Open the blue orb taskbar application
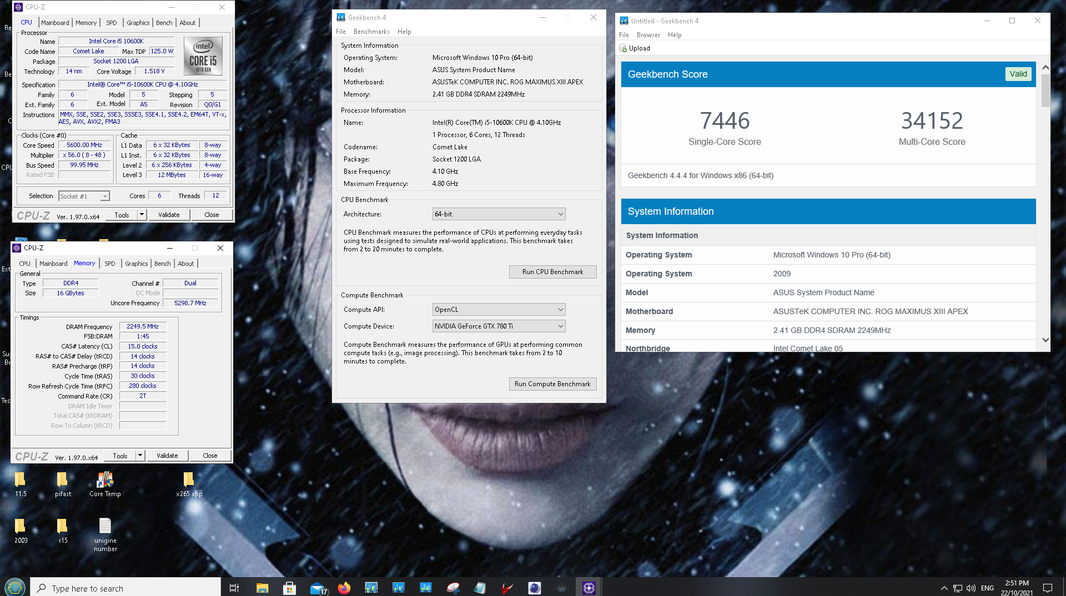 tap(534, 588)
